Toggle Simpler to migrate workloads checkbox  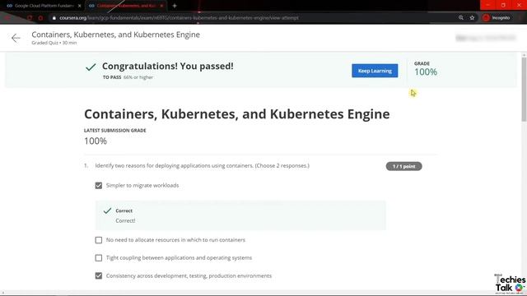pyautogui.click(x=99, y=186)
